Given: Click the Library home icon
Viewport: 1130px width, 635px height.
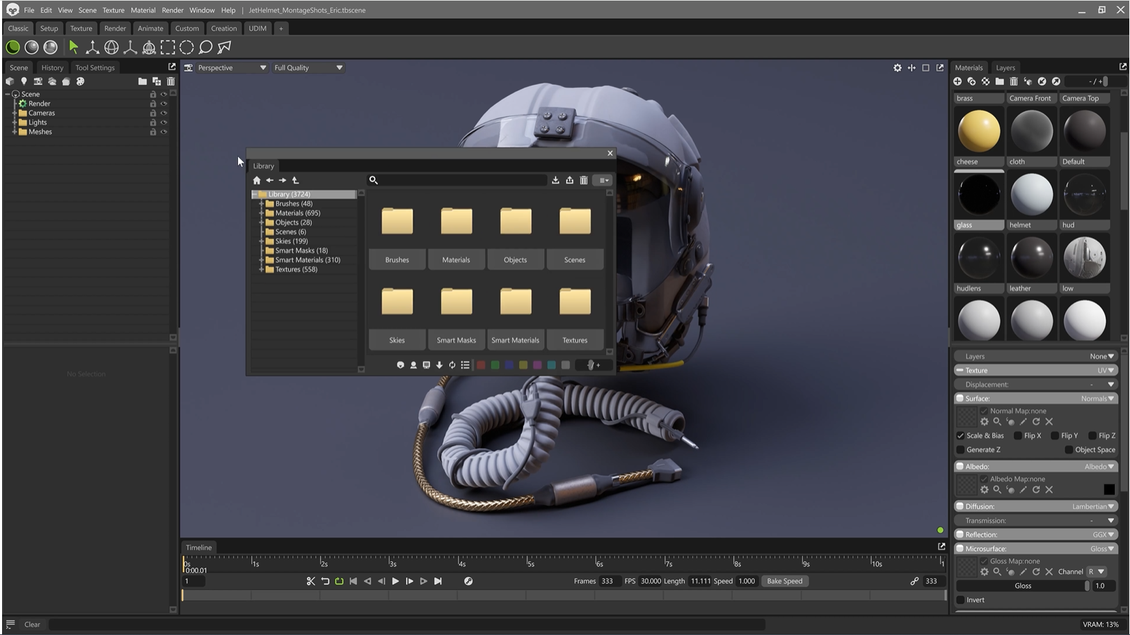Looking at the screenshot, I should pos(257,180).
